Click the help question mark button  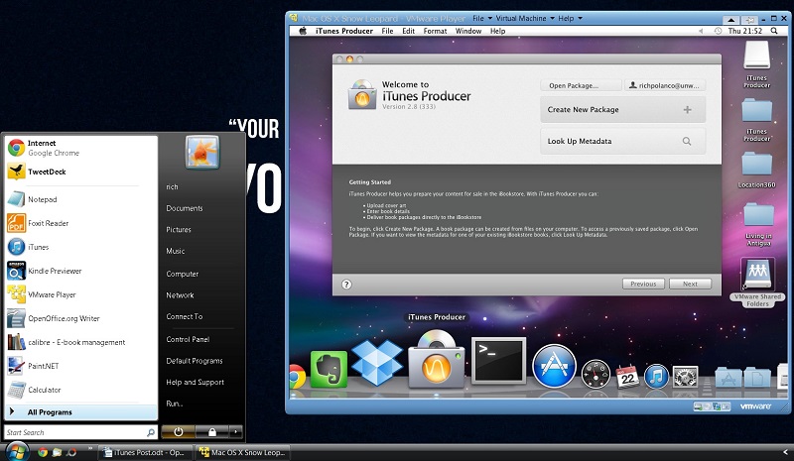[x=346, y=285]
